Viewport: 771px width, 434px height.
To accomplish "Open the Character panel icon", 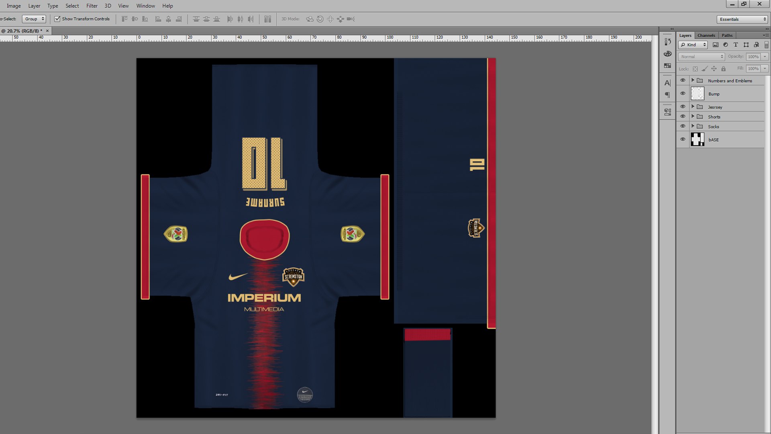I will pos(667,83).
